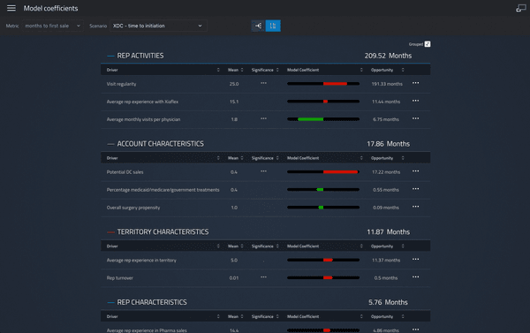Sort Rep Characteristics by Opportunity
Screen dimensions: 530x333
click(x=403, y=317)
